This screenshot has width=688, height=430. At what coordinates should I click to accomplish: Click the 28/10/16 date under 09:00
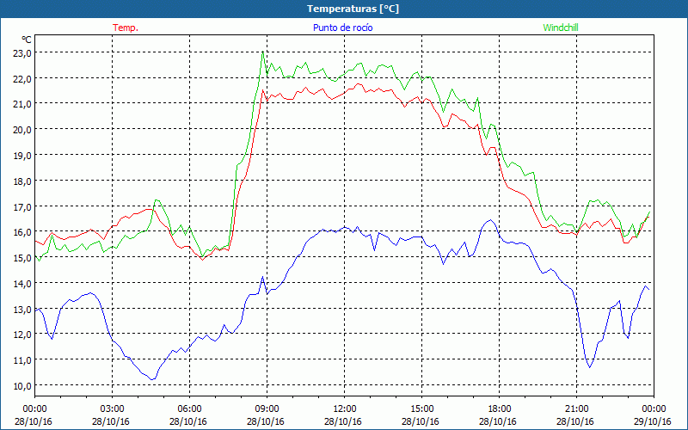point(266,421)
